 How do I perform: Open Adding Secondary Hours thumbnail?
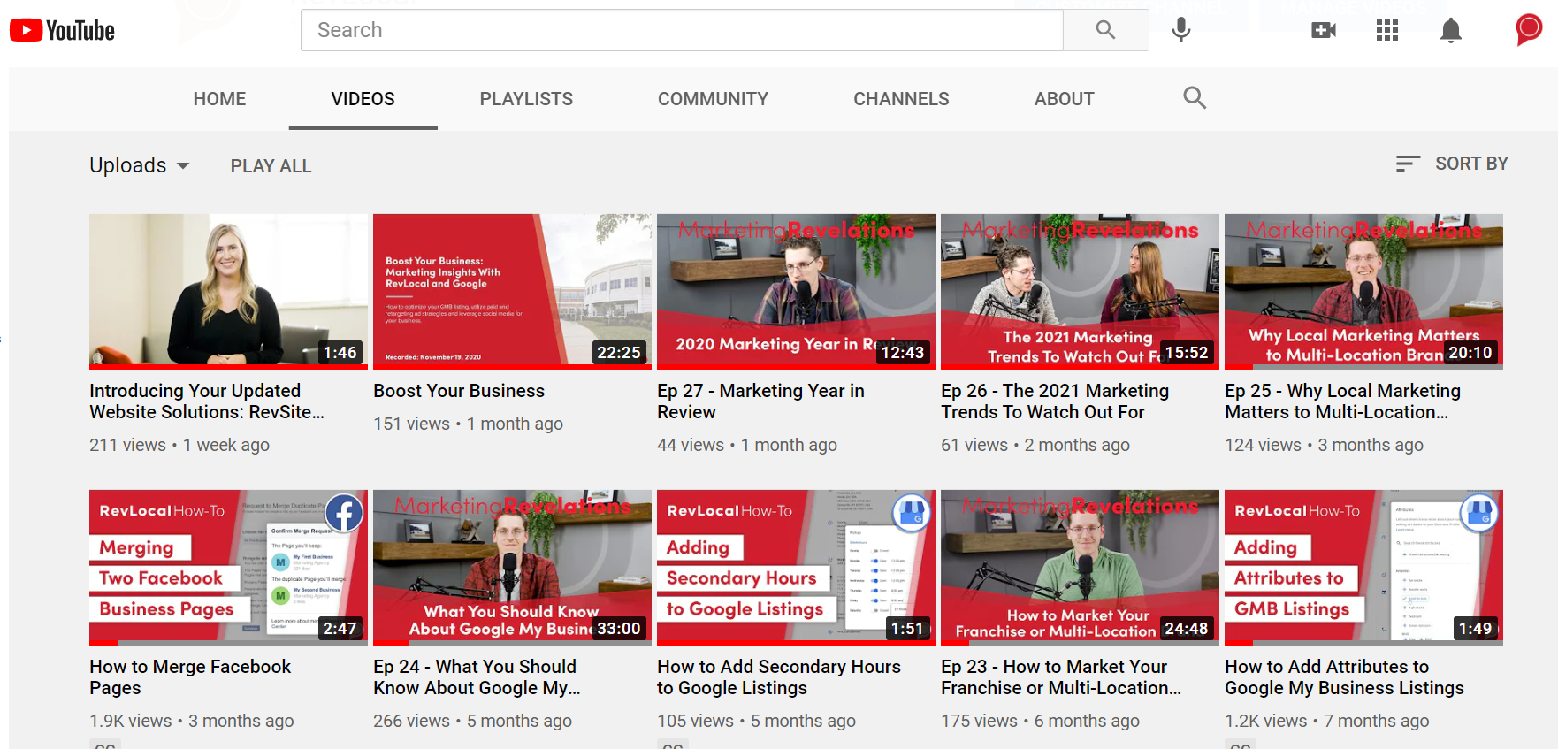tap(796, 567)
